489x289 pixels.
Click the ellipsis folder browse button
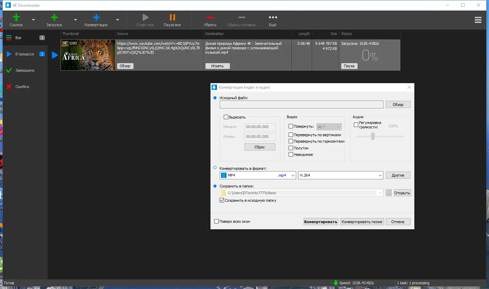tap(389, 193)
